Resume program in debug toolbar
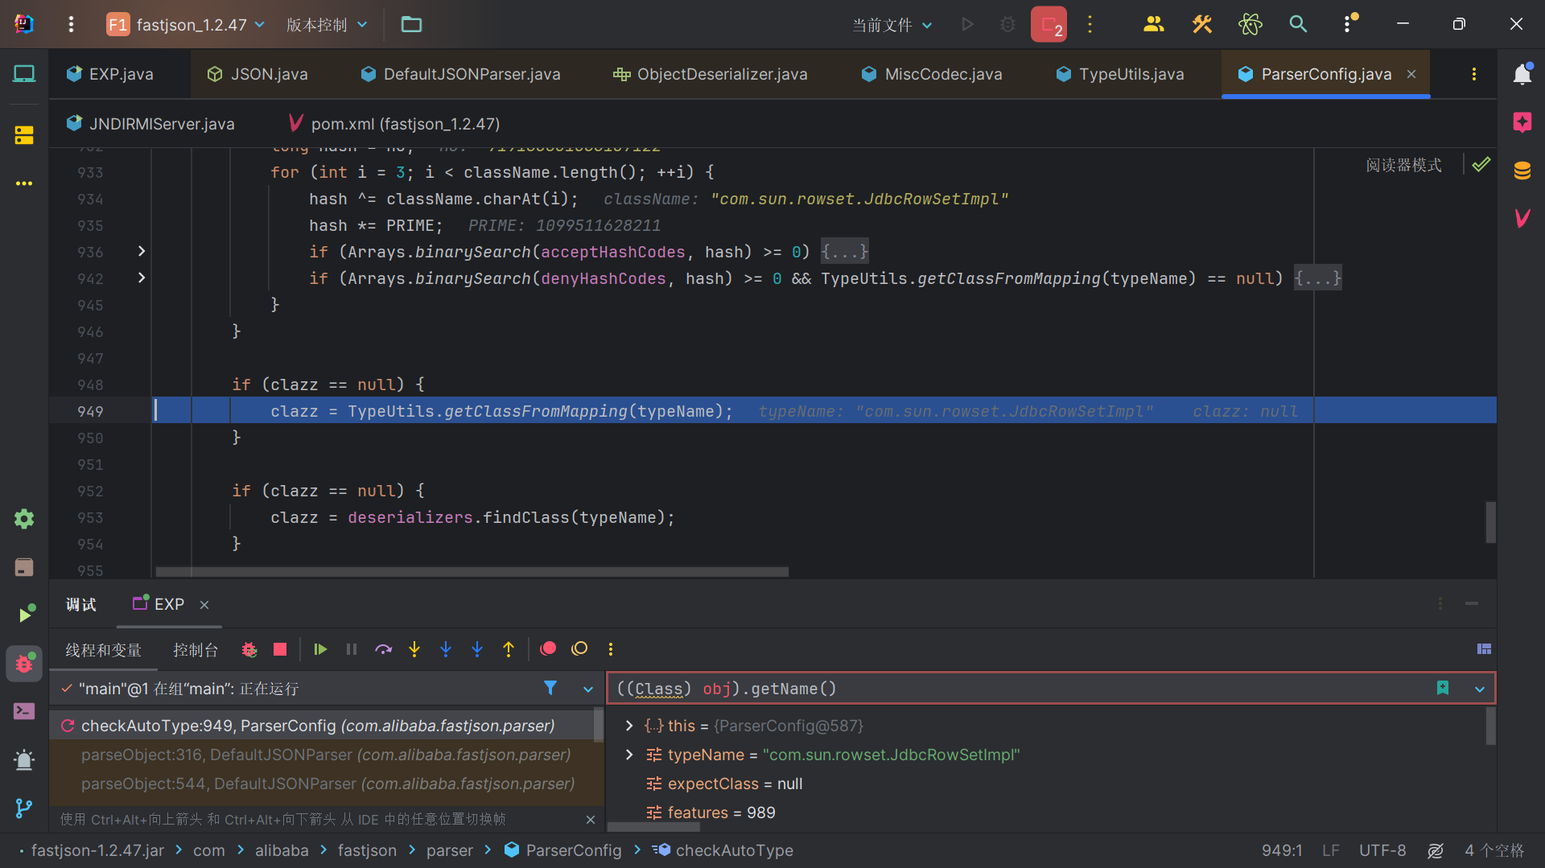 pyautogui.click(x=320, y=649)
